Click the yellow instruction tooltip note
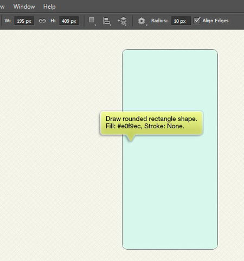 coord(151,123)
